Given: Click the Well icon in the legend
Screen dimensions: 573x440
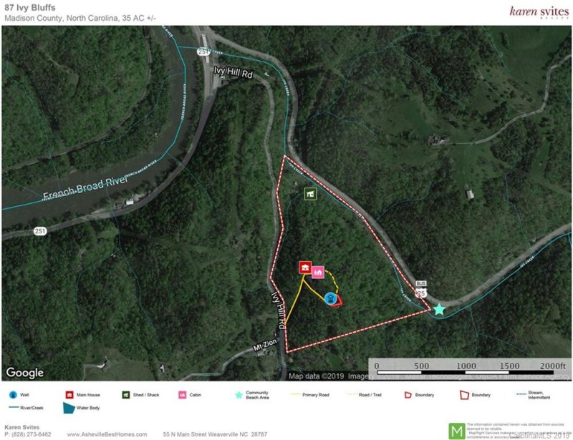Looking at the screenshot, I should 13,395.
